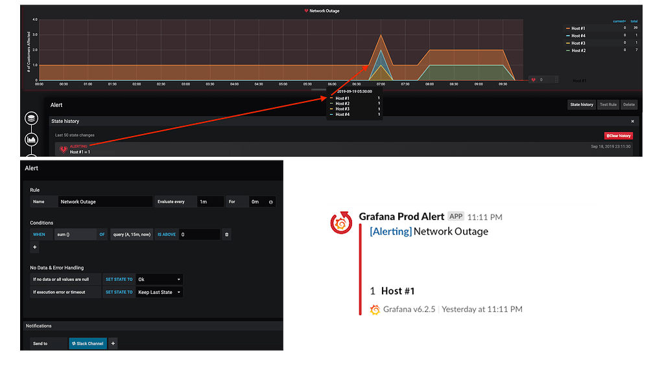Delete the alert condition using the trash icon
The height and width of the screenshot is (373, 664).
click(x=226, y=234)
